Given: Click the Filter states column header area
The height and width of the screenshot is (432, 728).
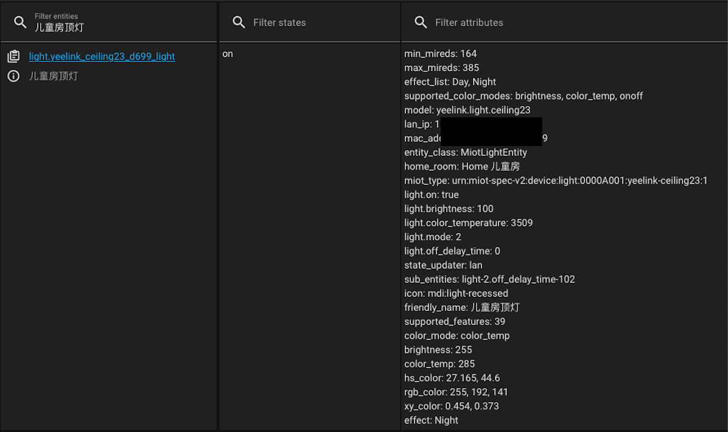Looking at the screenshot, I should 280,22.
